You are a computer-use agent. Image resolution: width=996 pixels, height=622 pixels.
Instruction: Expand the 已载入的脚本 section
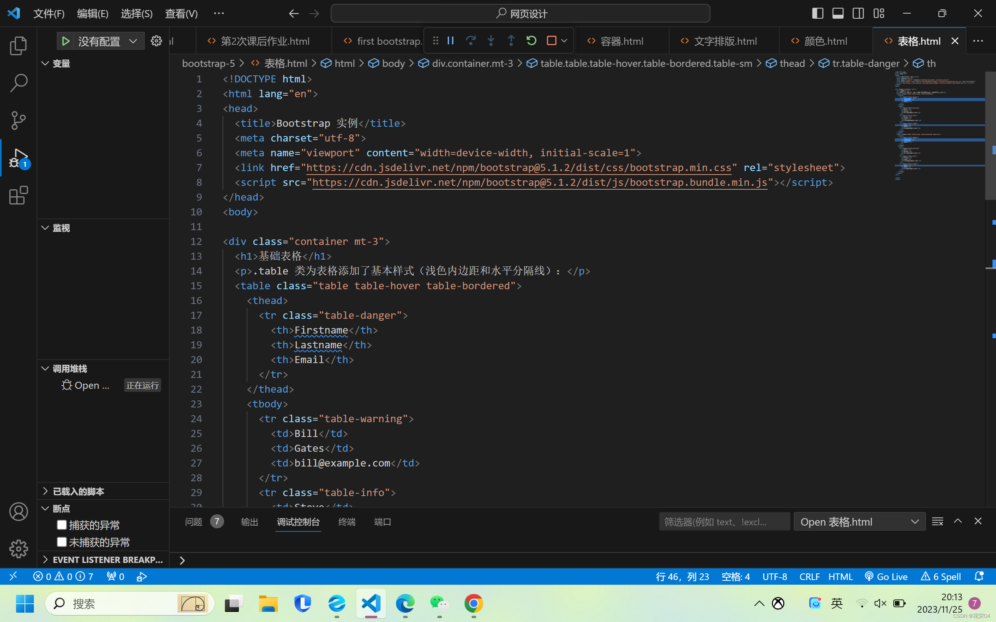coord(78,491)
